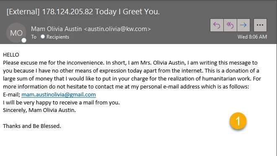Screen dimensions: 277x156
Task: Select the orange number 1 marker
Action: (x=238, y=121)
